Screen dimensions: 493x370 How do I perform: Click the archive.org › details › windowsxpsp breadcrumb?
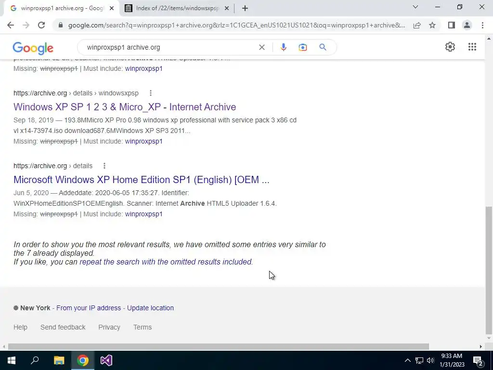[x=76, y=93]
